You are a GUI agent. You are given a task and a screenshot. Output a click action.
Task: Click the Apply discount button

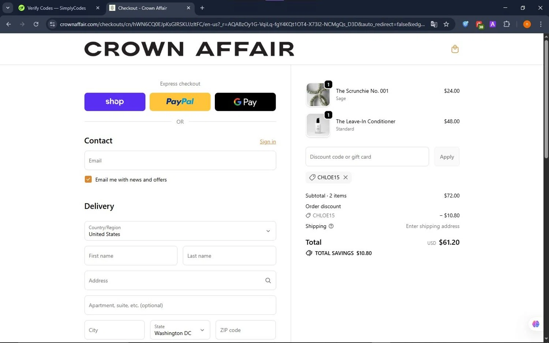click(x=447, y=157)
